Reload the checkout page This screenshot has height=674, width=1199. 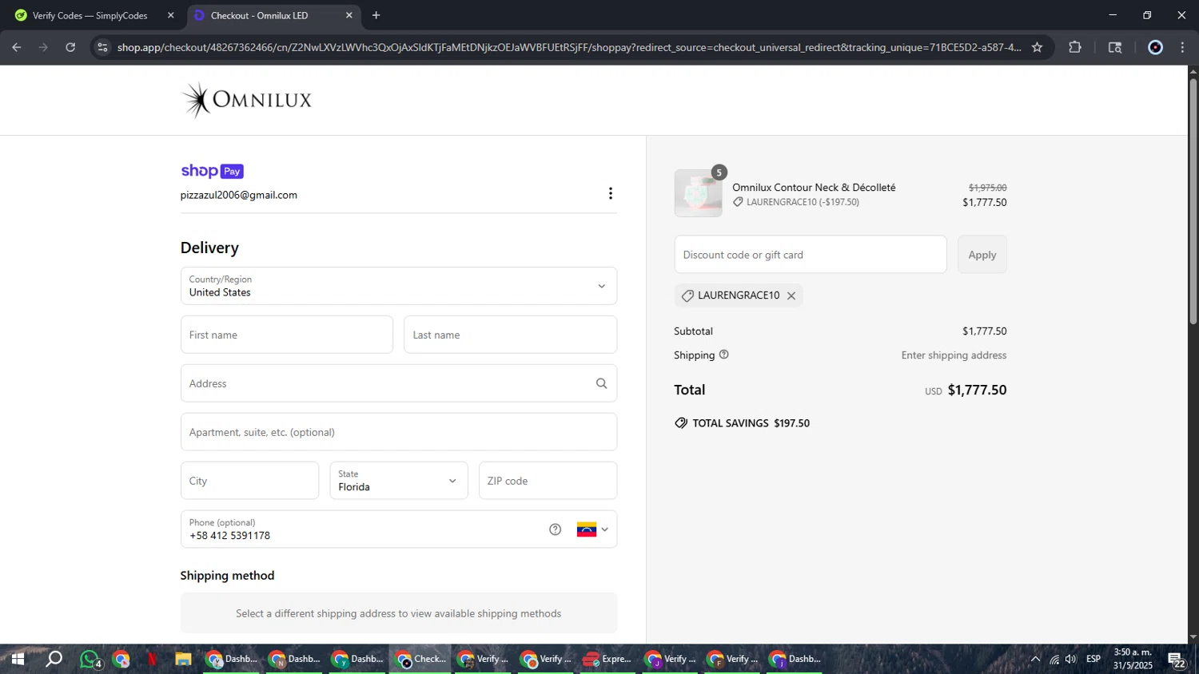pyautogui.click(x=70, y=47)
